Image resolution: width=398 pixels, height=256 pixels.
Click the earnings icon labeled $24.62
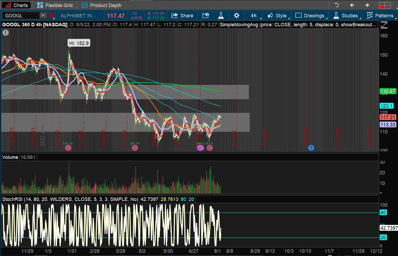pos(135,148)
